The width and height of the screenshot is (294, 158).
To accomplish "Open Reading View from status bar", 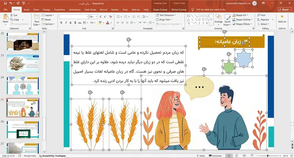I will pos(244,156).
